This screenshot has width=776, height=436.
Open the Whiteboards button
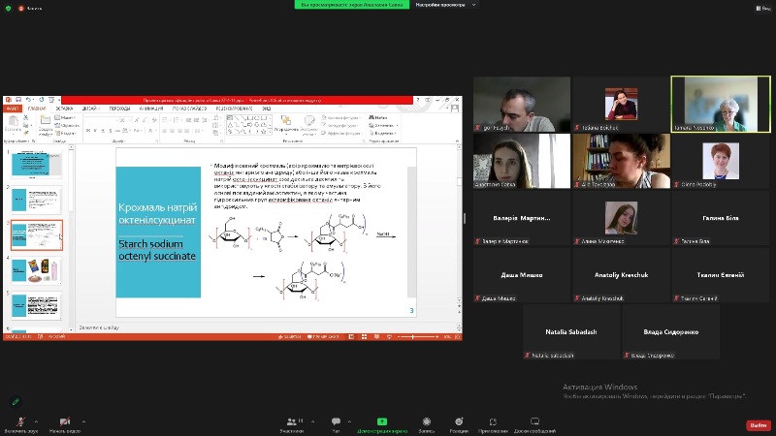534,424
